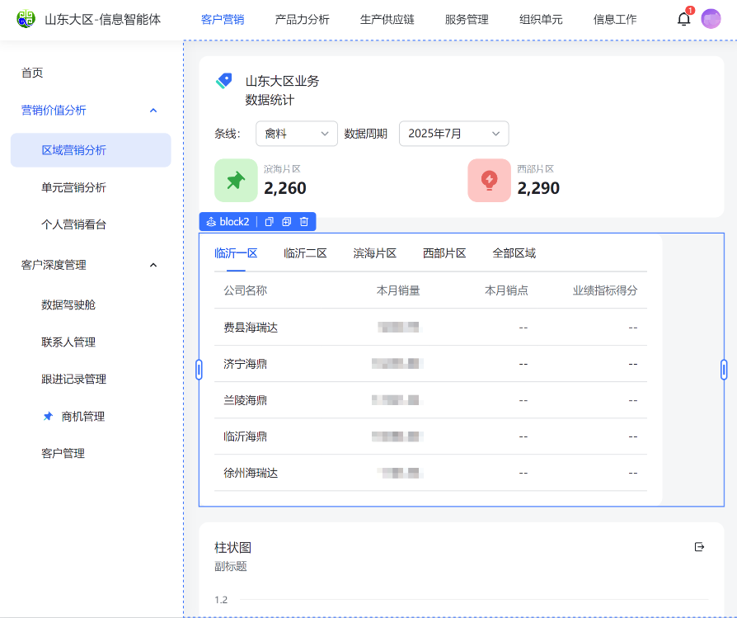This screenshot has height=618, width=737.
Task: Click the app logo in the header
Action: [x=26, y=19]
